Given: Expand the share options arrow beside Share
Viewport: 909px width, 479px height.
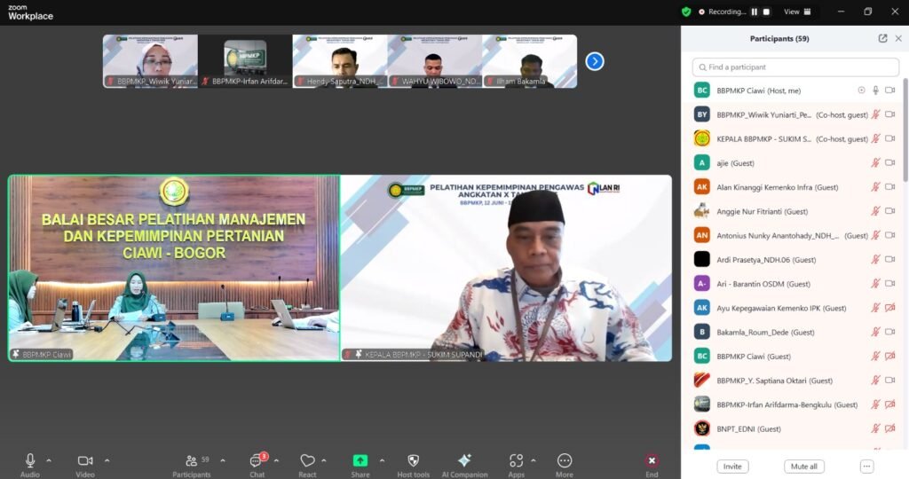Looking at the screenshot, I should 382,460.
